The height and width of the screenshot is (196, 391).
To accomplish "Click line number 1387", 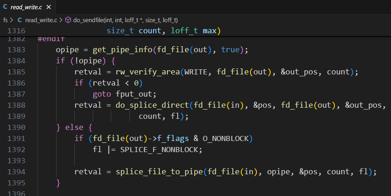I will click(16, 94).
